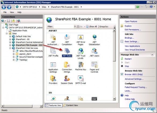Screen dimensions: 157x113
Task: Open Basic Settings link
Action: pos(132,42)
